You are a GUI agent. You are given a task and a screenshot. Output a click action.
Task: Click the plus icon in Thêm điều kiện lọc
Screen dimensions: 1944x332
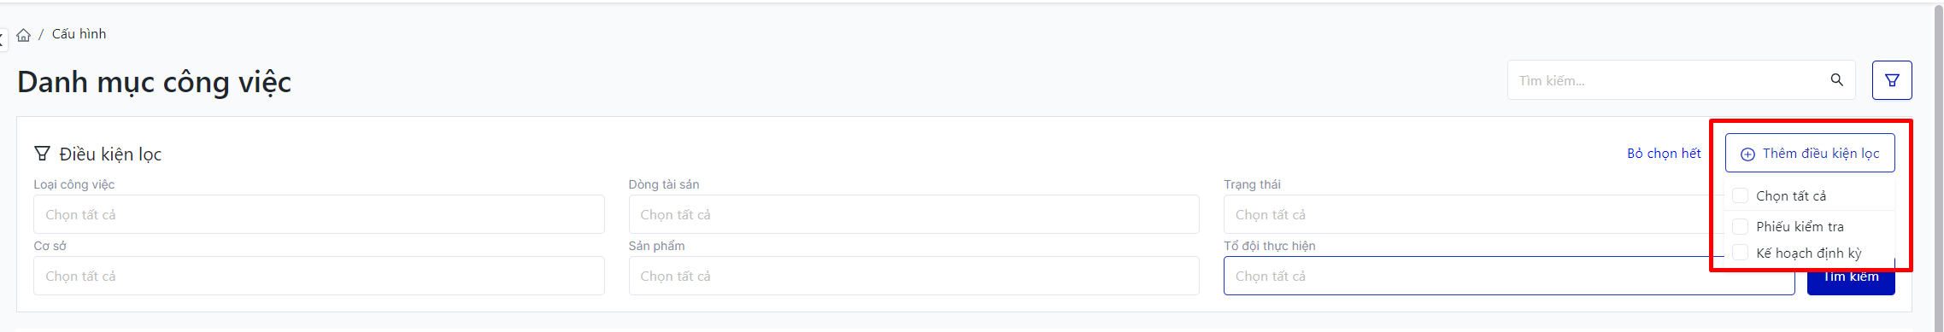coord(1748,154)
